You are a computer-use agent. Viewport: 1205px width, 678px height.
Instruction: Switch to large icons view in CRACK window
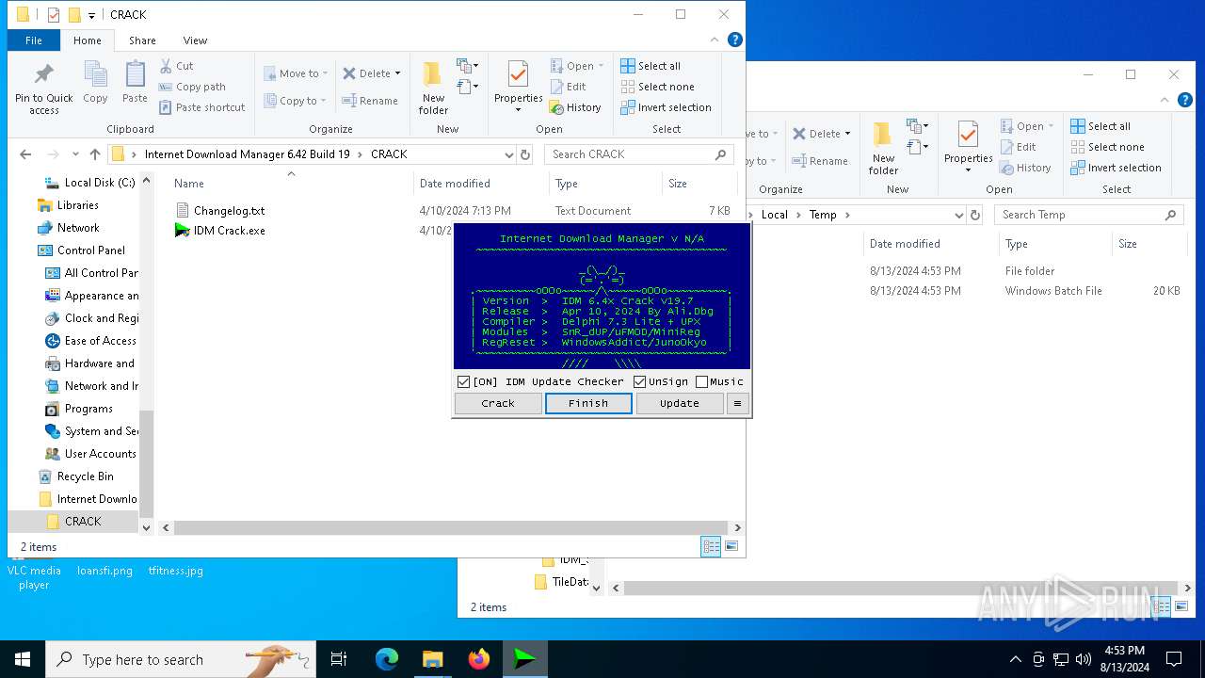pyautogui.click(x=731, y=546)
